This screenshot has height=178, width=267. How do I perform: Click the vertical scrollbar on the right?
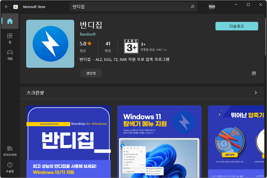pyautogui.click(x=265, y=37)
